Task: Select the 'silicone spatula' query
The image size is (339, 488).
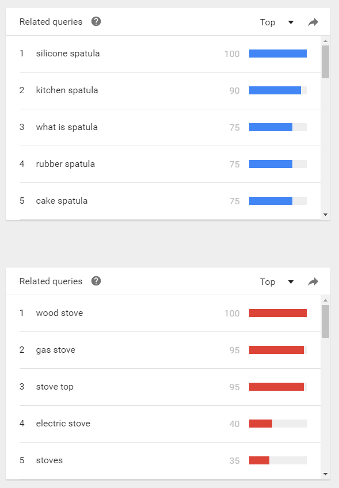Action: 68,54
